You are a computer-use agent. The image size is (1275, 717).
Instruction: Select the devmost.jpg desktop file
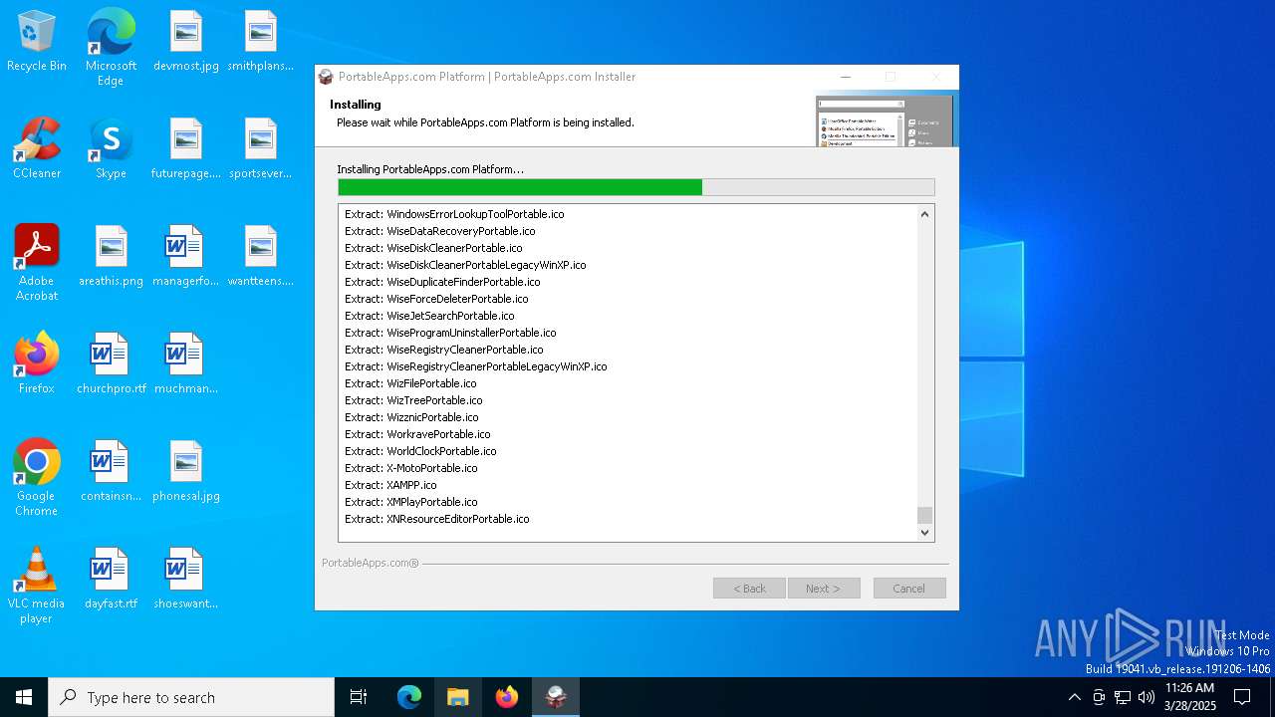tap(186, 42)
